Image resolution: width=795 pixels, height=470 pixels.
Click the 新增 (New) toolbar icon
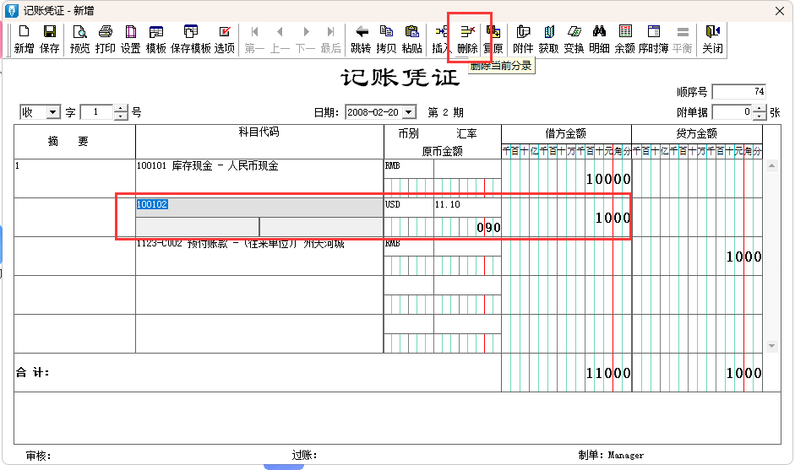(x=25, y=39)
